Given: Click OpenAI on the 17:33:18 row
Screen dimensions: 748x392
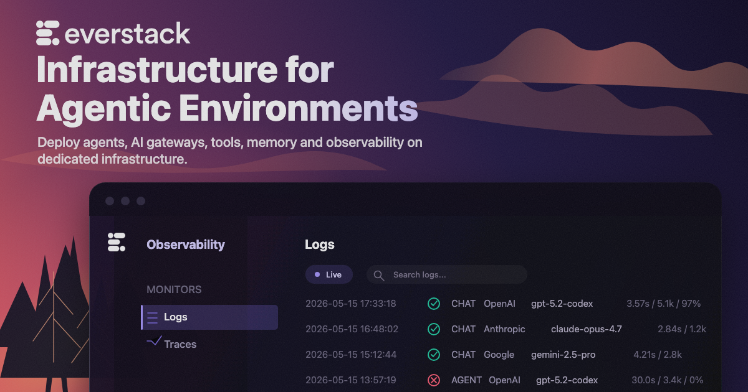Looking at the screenshot, I should (x=500, y=304).
